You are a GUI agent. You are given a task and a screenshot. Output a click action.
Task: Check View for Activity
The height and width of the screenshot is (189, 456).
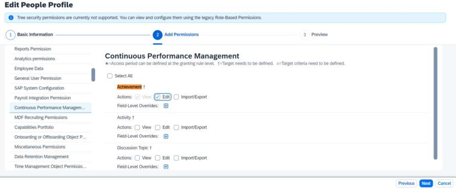[x=137, y=128]
